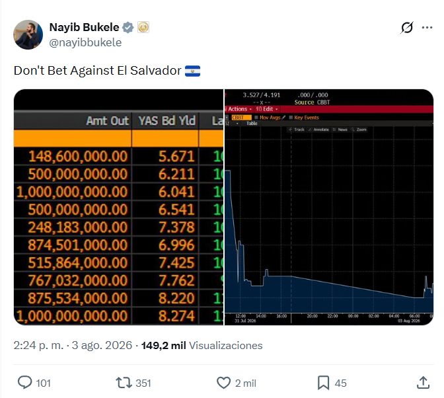Viewport: 444px width, 398px height.
Task: Bookmark the post with bookmark icon
Action: (x=323, y=383)
